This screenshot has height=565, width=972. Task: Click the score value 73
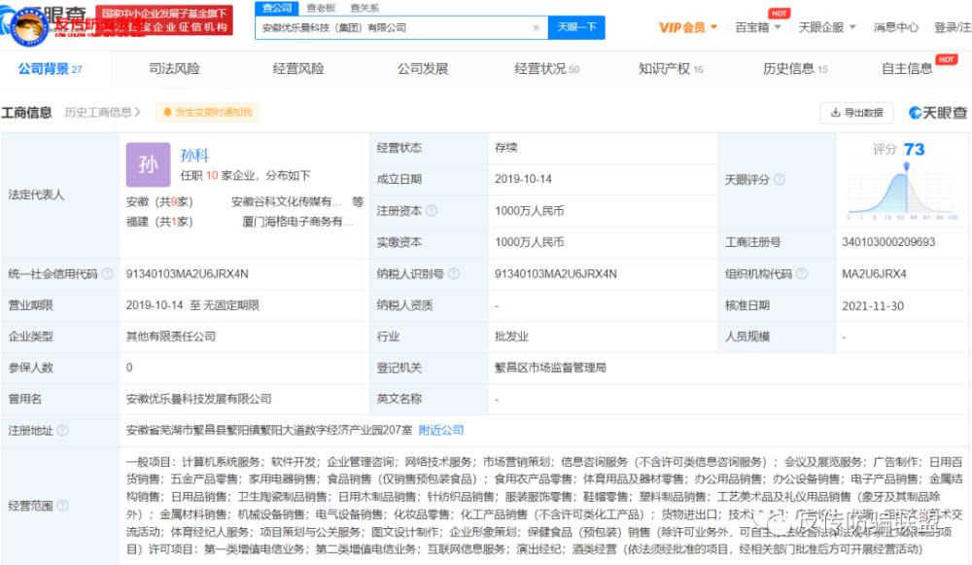pos(914,150)
